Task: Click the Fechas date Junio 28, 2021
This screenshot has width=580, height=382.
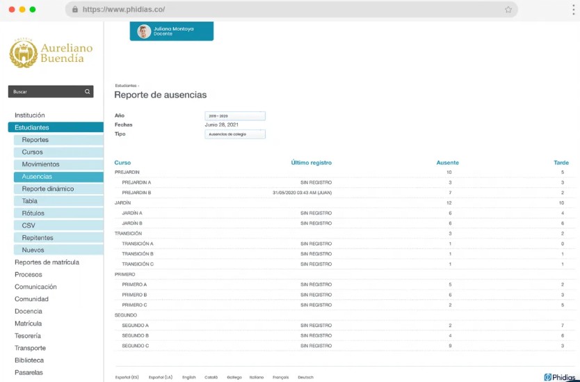Action: point(222,125)
